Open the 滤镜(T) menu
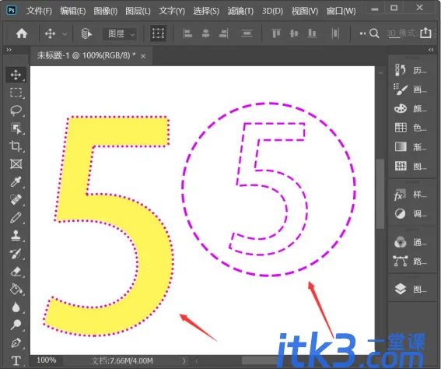The image size is (441, 369). (240, 11)
